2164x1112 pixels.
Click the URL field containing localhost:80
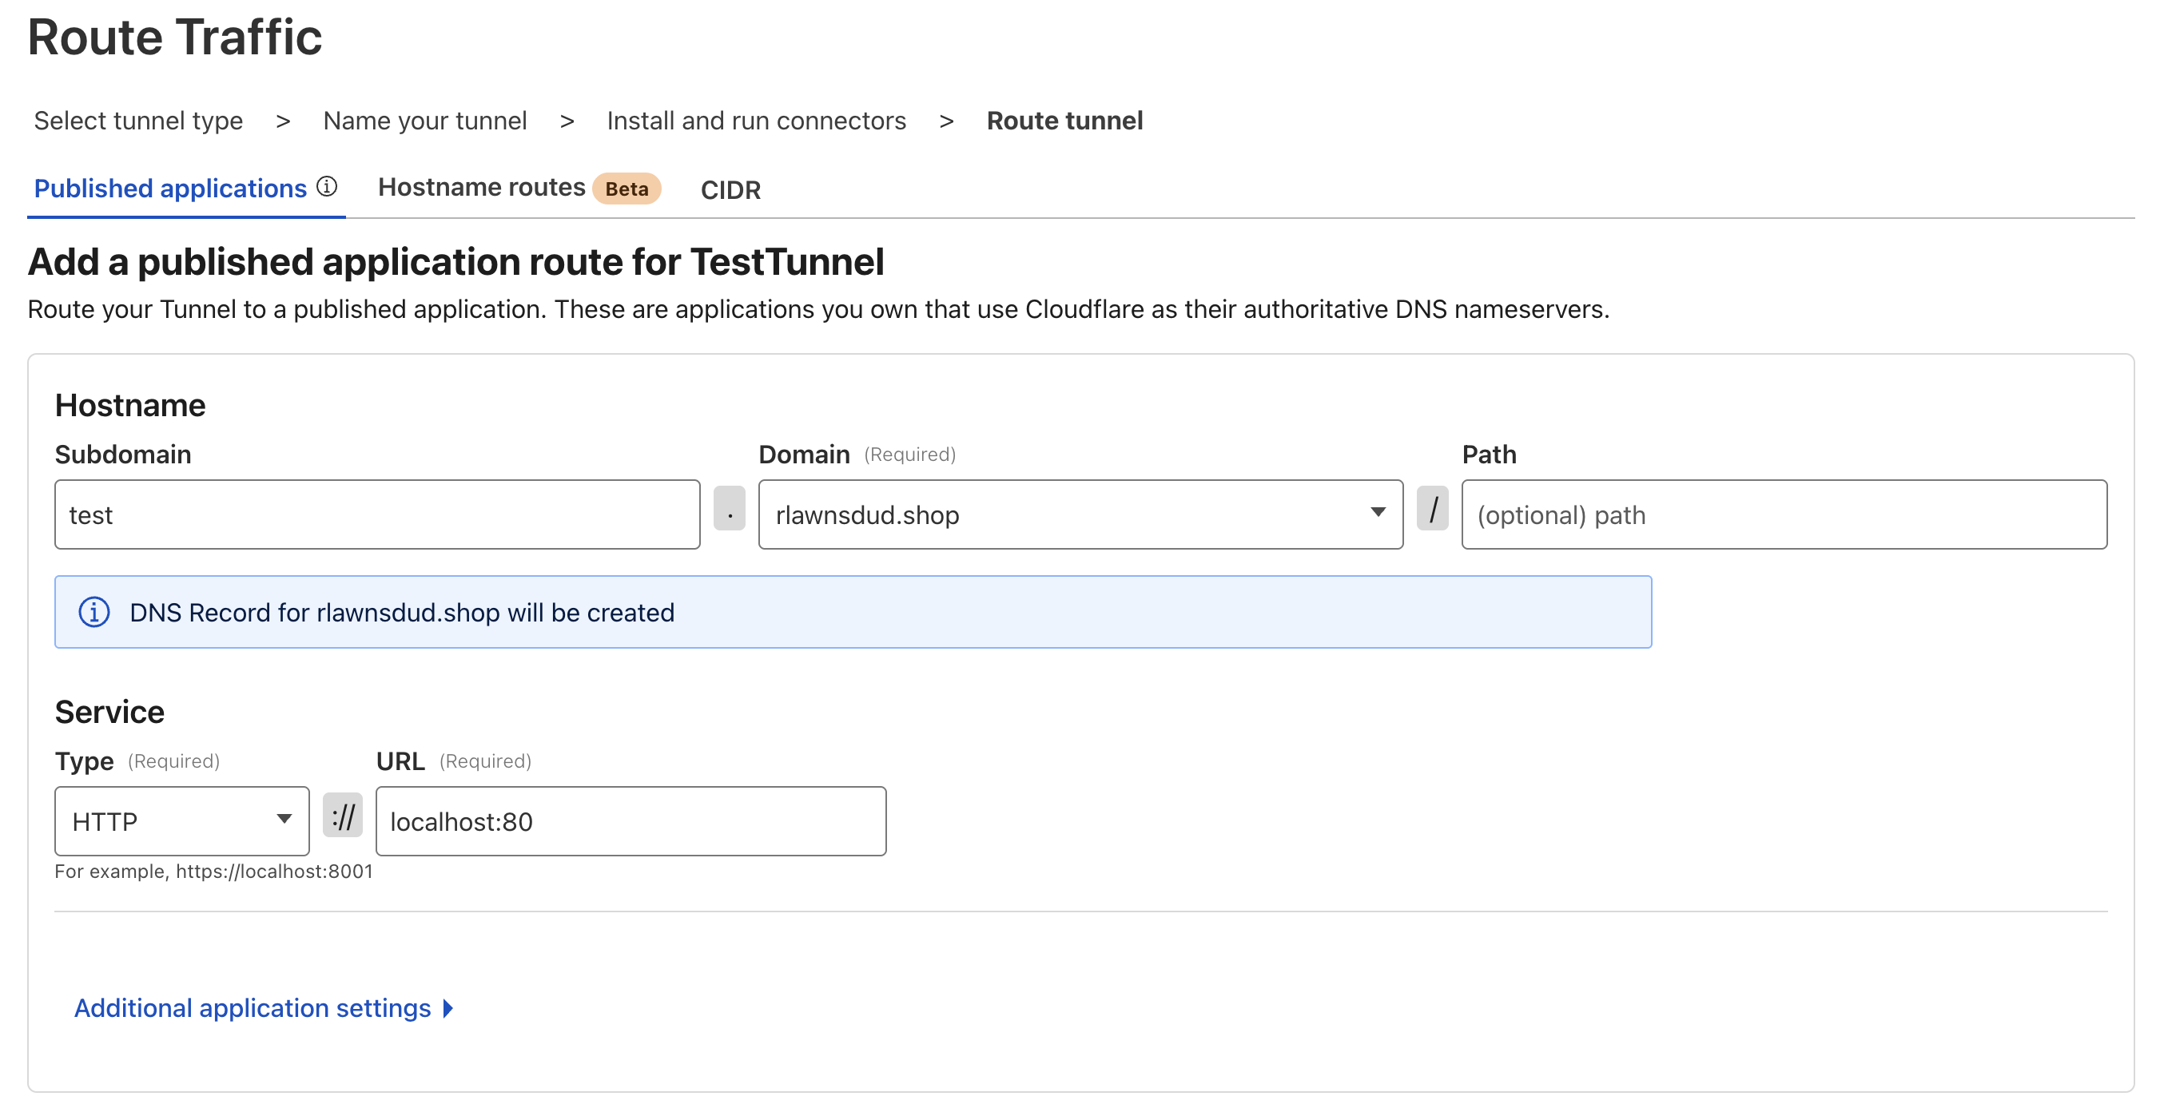pyautogui.click(x=630, y=820)
